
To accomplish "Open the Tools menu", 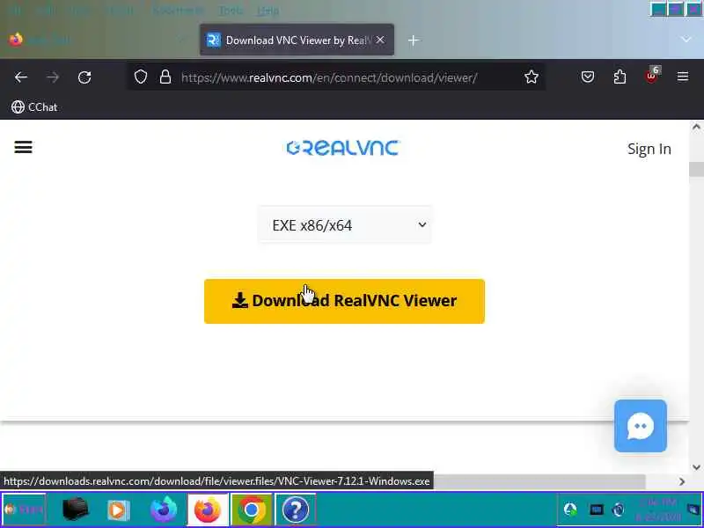I will pos(231,10).
